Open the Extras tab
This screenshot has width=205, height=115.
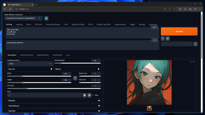coord(29,24)
